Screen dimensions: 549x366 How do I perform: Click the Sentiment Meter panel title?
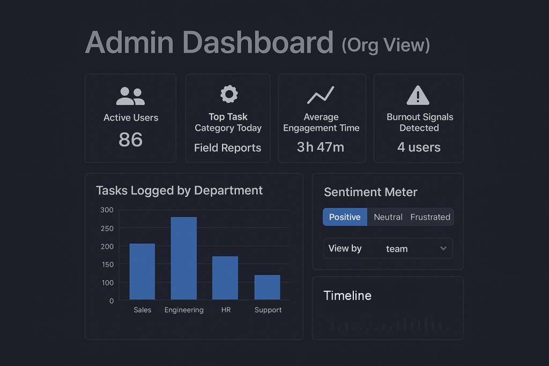(x=370, y=192)
